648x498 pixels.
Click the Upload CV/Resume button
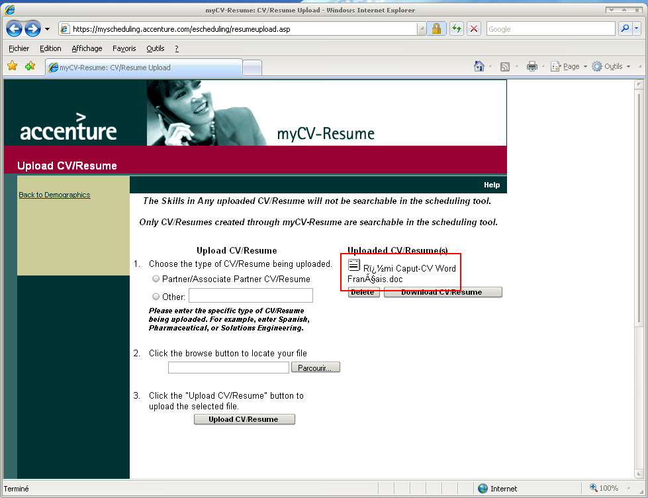tap(244, 419)
